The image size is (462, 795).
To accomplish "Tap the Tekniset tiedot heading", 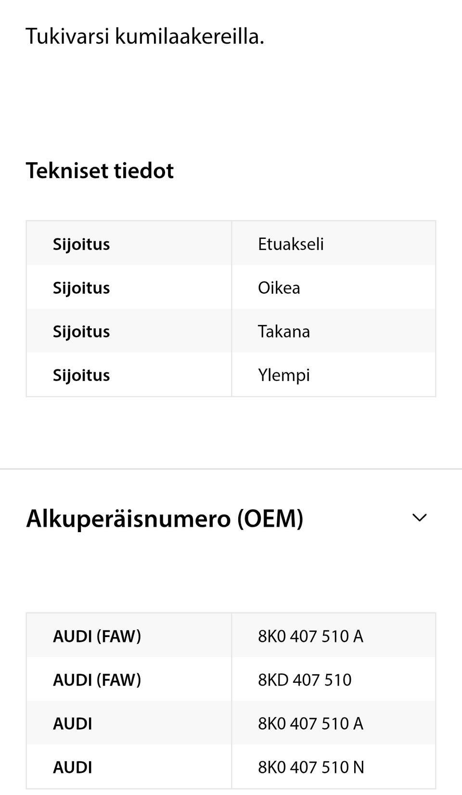I will pos(100,170).
